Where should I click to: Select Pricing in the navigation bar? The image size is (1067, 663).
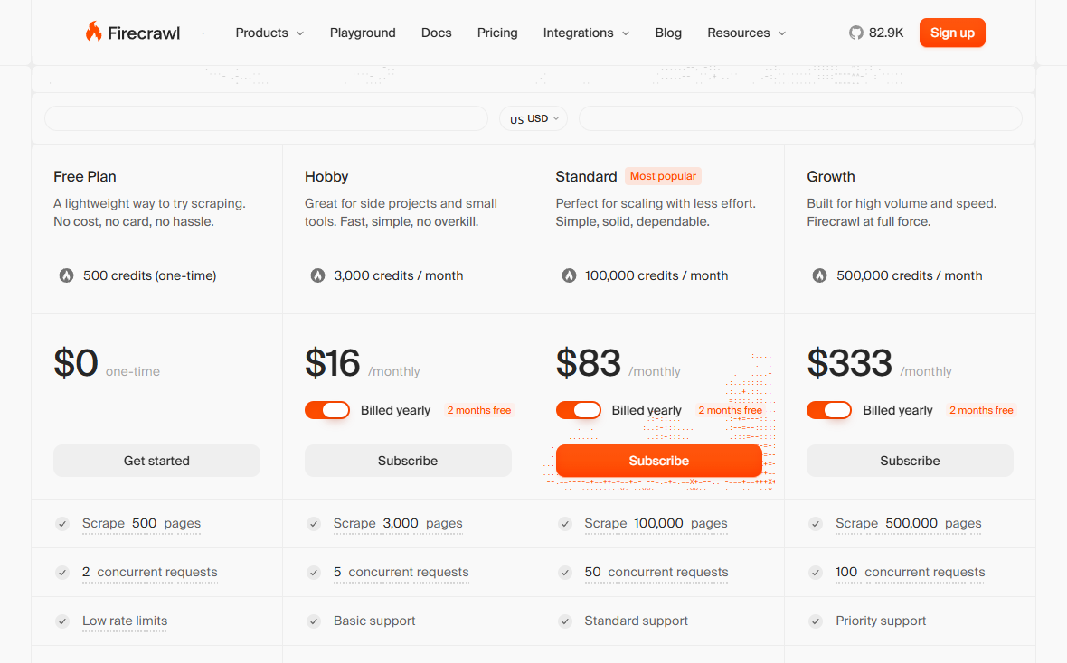click(x=497, y=33)
